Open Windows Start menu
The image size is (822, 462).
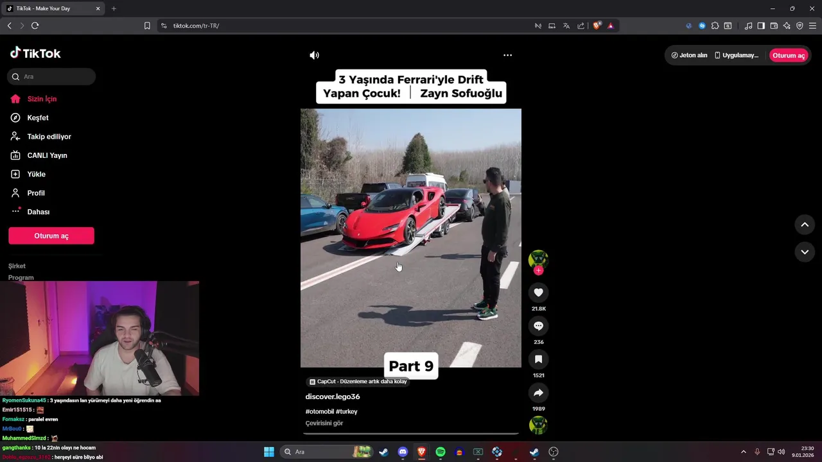click(x=269, y=452)
